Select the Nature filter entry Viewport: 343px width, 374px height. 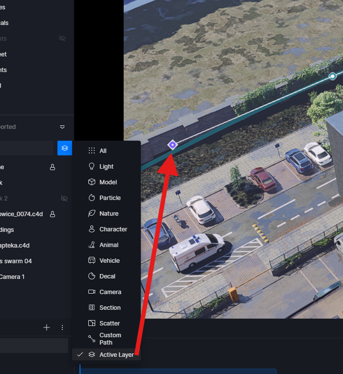click(108, 214)
